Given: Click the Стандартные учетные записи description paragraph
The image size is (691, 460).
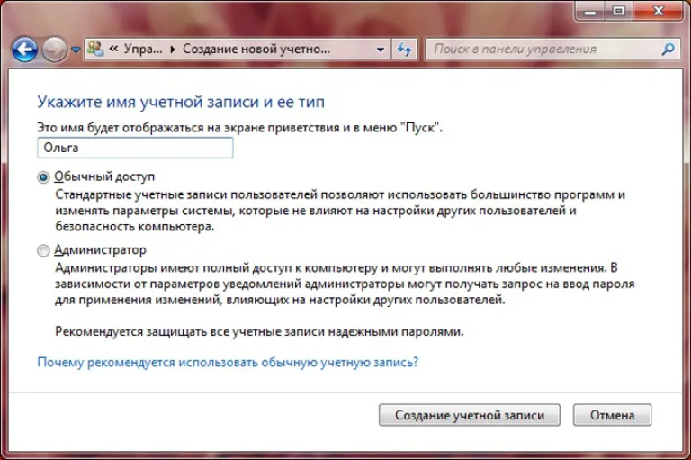Looking at the screenshot, I should (340, 211).
